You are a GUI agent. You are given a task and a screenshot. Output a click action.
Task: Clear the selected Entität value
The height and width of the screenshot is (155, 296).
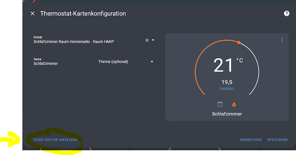(147, 40)
